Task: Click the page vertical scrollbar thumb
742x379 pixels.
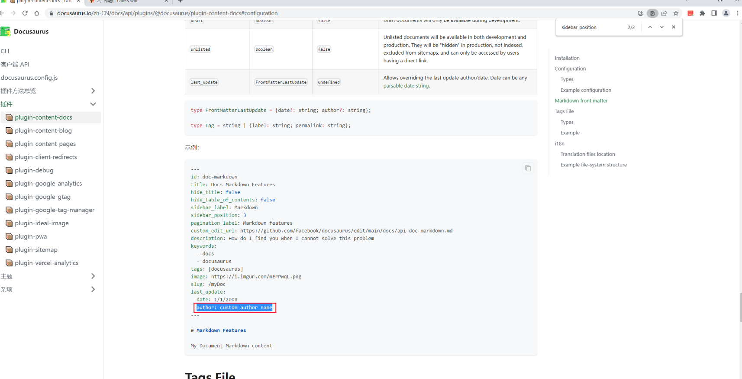Action: 741,308
